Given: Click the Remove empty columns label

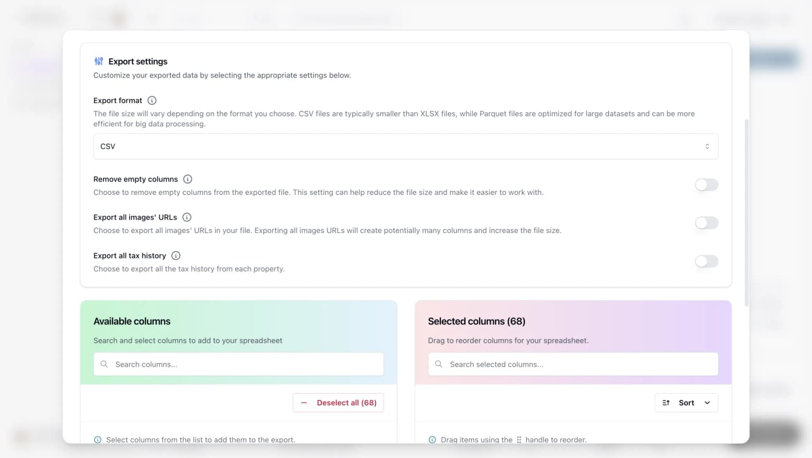Looking at the screenshot, I should pyautogui.click(x=136, y=179).
